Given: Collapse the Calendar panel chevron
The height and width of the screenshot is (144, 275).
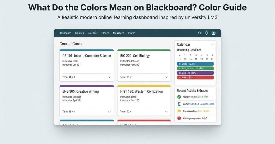Looking at the screenshot, I should [x=212, y=45].
